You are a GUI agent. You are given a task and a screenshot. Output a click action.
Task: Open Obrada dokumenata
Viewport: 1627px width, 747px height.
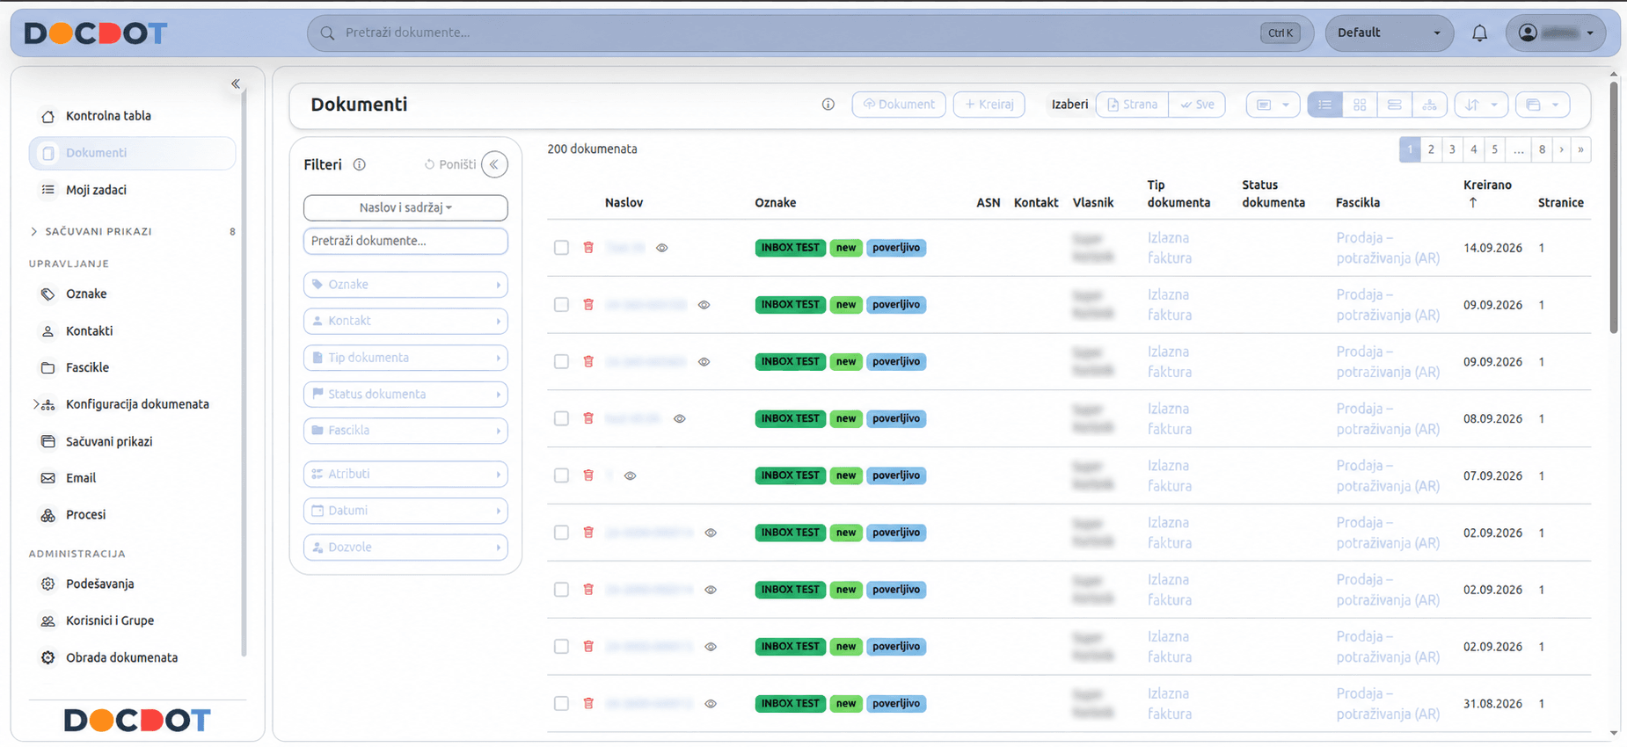click(121, 658)
